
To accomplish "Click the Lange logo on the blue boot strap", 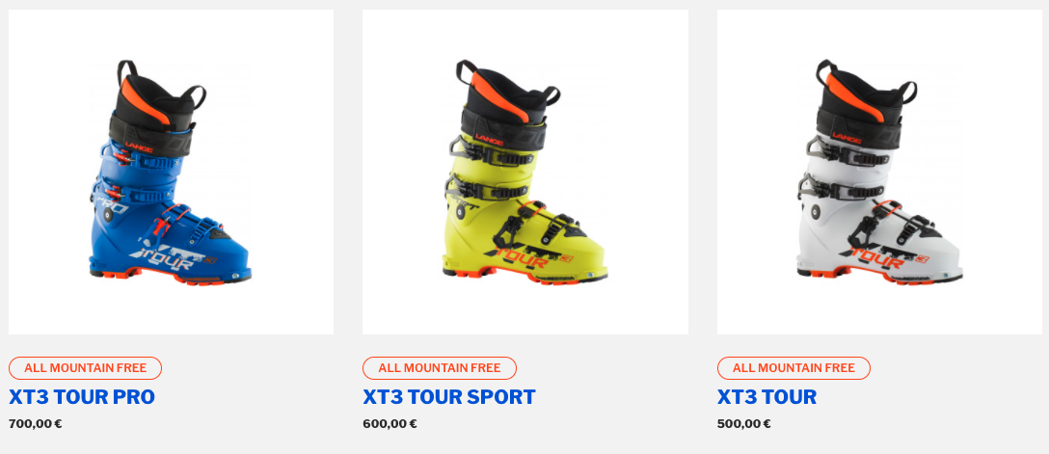I will tap(139, 147).
